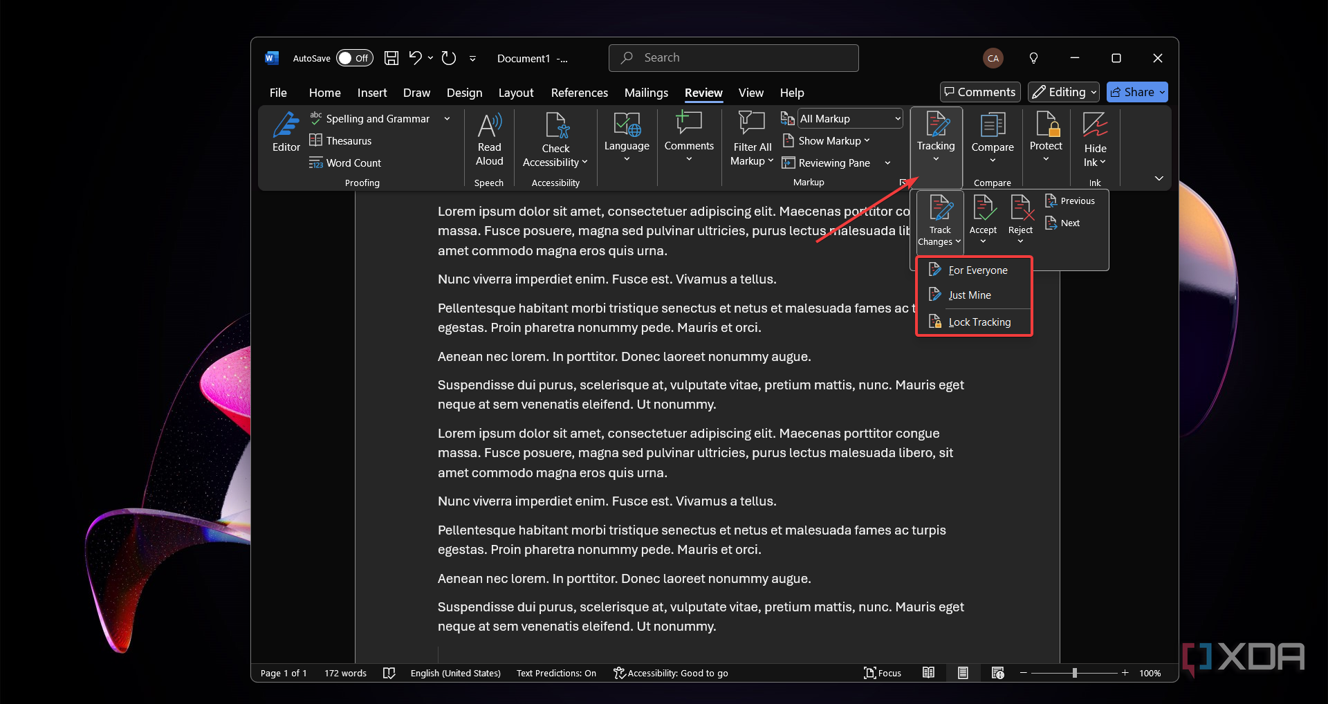Switch to the Home tab
Viewport: 1328px width, 704px height.
[324, 93]
